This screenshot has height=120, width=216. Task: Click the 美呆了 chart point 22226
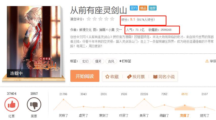click(144, 99)
